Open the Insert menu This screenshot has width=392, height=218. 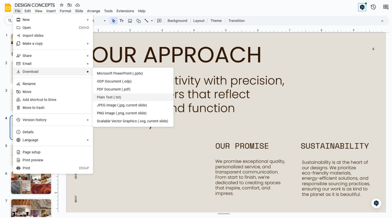click(x=51, y=11)
